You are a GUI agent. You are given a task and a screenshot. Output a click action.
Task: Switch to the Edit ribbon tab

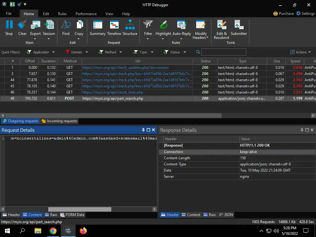tap(46, 14)
